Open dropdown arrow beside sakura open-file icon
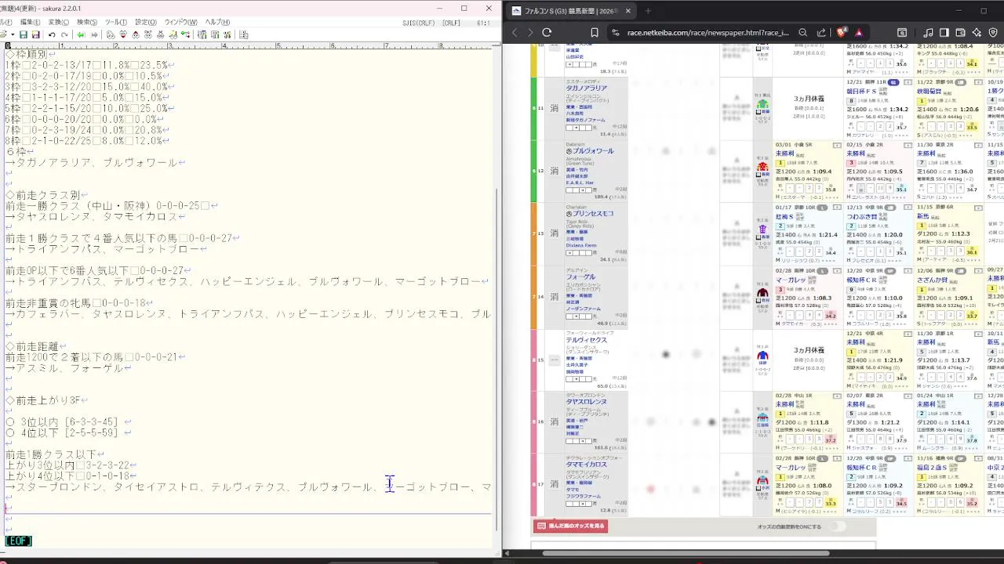This screenshot has width=1004, height=564. point(13,34)
